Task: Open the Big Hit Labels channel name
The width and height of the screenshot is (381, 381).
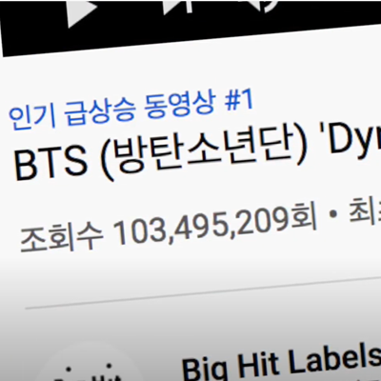Action: pos(281,363)
